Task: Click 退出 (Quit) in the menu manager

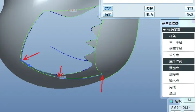Action: pos(179,93)
